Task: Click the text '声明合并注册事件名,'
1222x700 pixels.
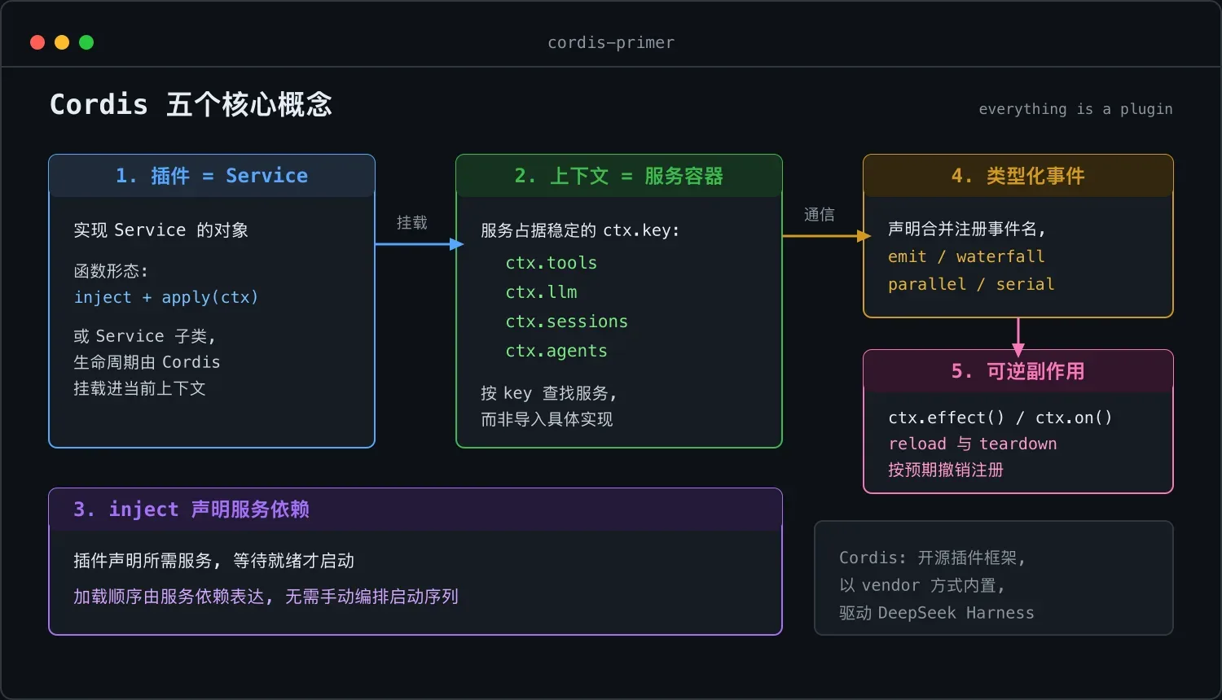Action: pos(967,229)
